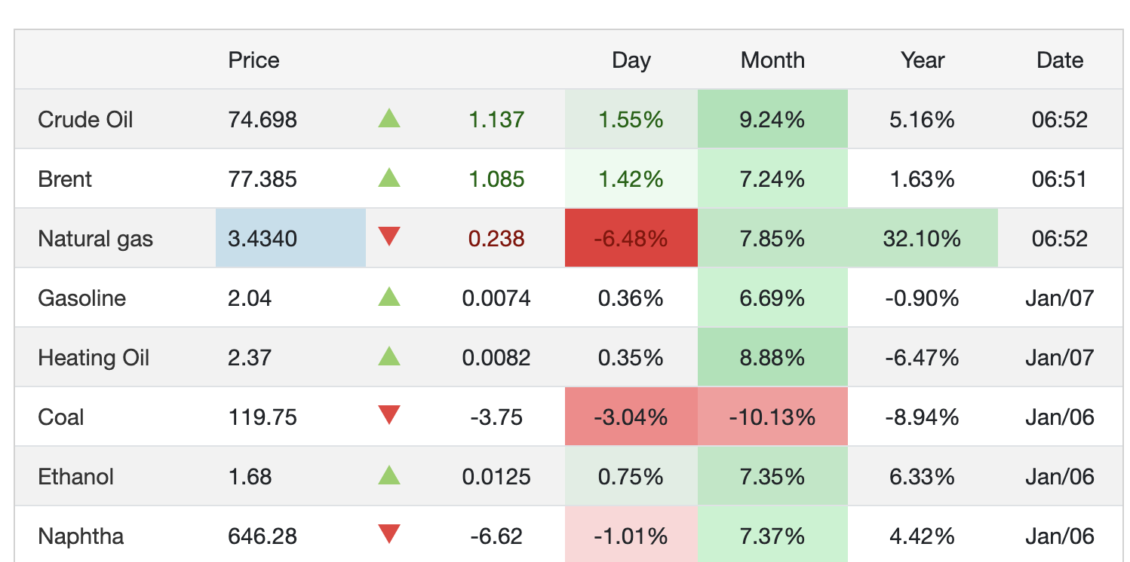The width and height of the screenshot is (1130, 562).
Task: Click Natural gas year change 32.10%
Action: (x=922, y=239)
